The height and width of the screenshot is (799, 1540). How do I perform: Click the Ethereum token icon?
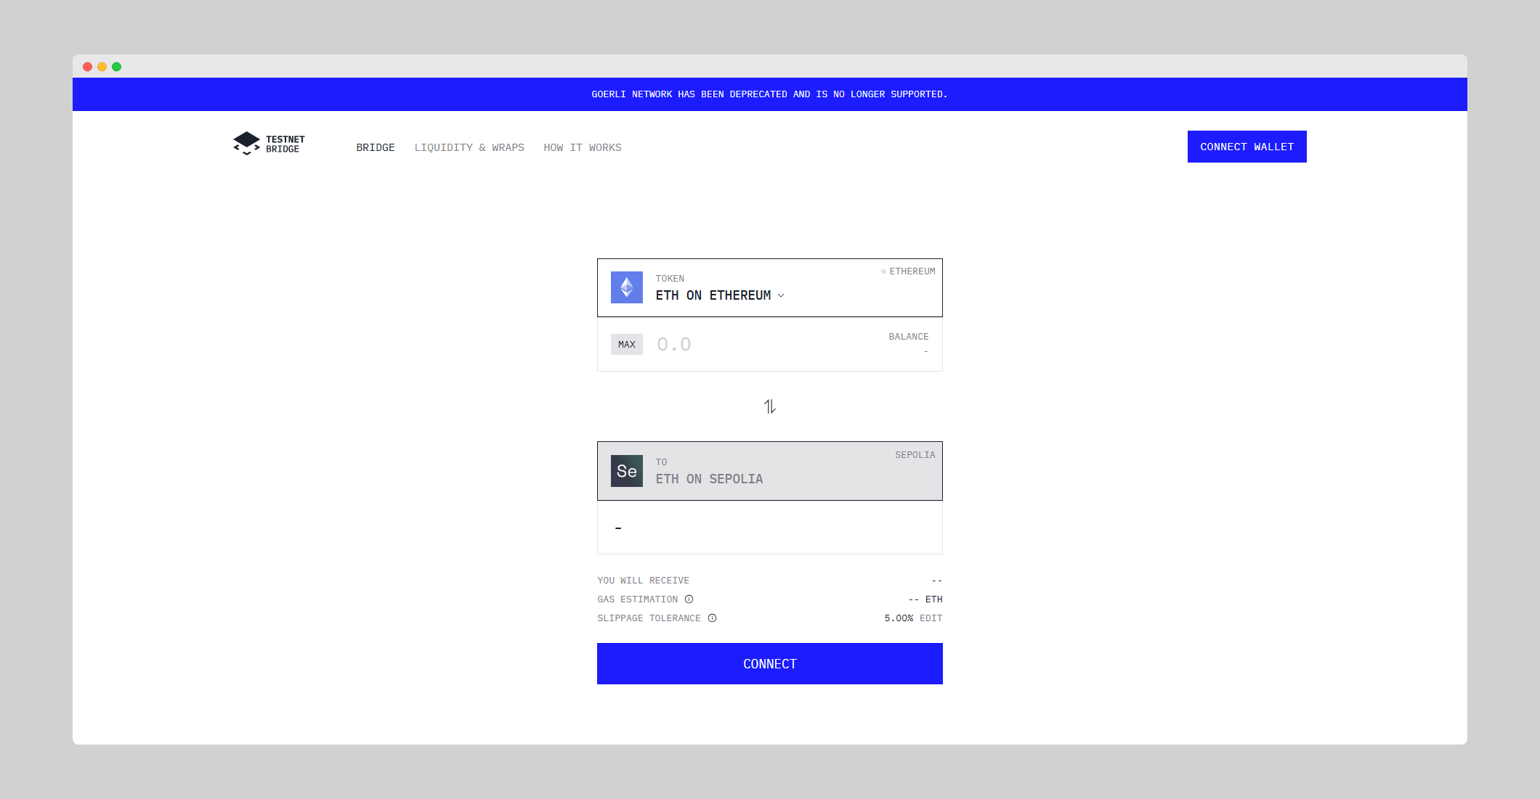(626, 287)
